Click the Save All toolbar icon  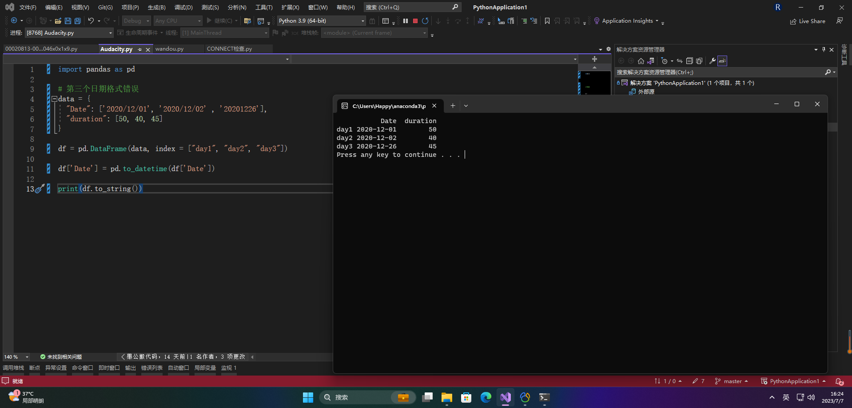coord(78,21)
